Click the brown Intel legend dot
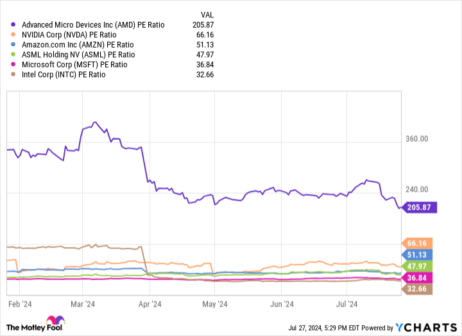Viewport: 462px width, 336px height. pos(13,74)
